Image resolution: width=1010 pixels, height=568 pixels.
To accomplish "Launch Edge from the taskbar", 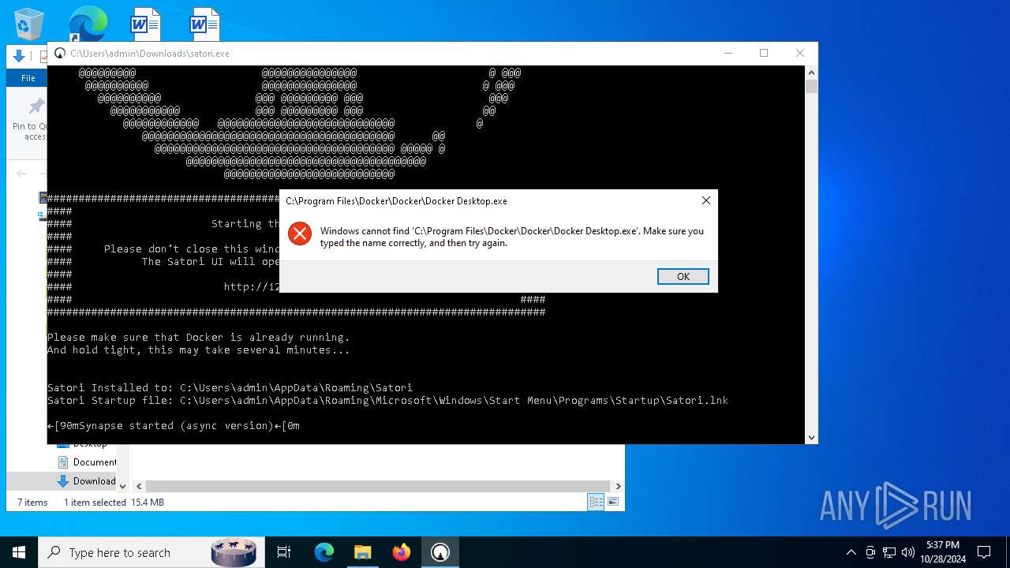I will (x=324, y=552).
